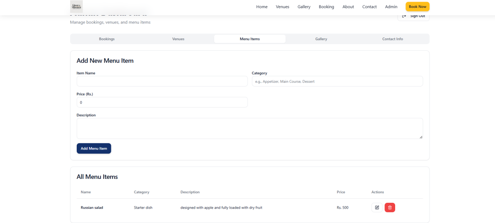Click inside the Description text area
The height and width of the screenshot is (223, 495).
click(250, 128)
